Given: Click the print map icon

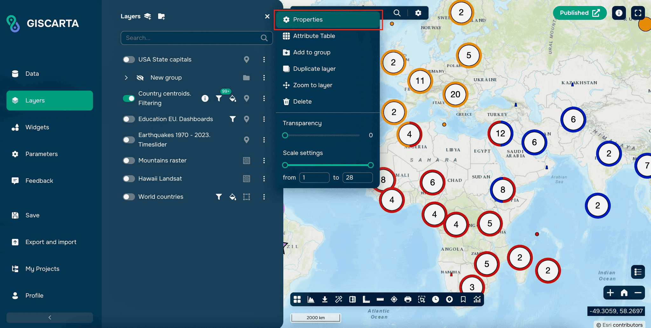Looking at the screenshot, I should (408, 299).
